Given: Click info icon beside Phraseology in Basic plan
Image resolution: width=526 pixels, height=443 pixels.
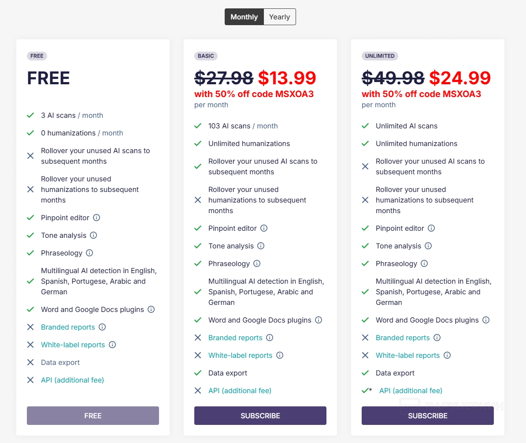Looking at the screenshot, I should 257,263.
